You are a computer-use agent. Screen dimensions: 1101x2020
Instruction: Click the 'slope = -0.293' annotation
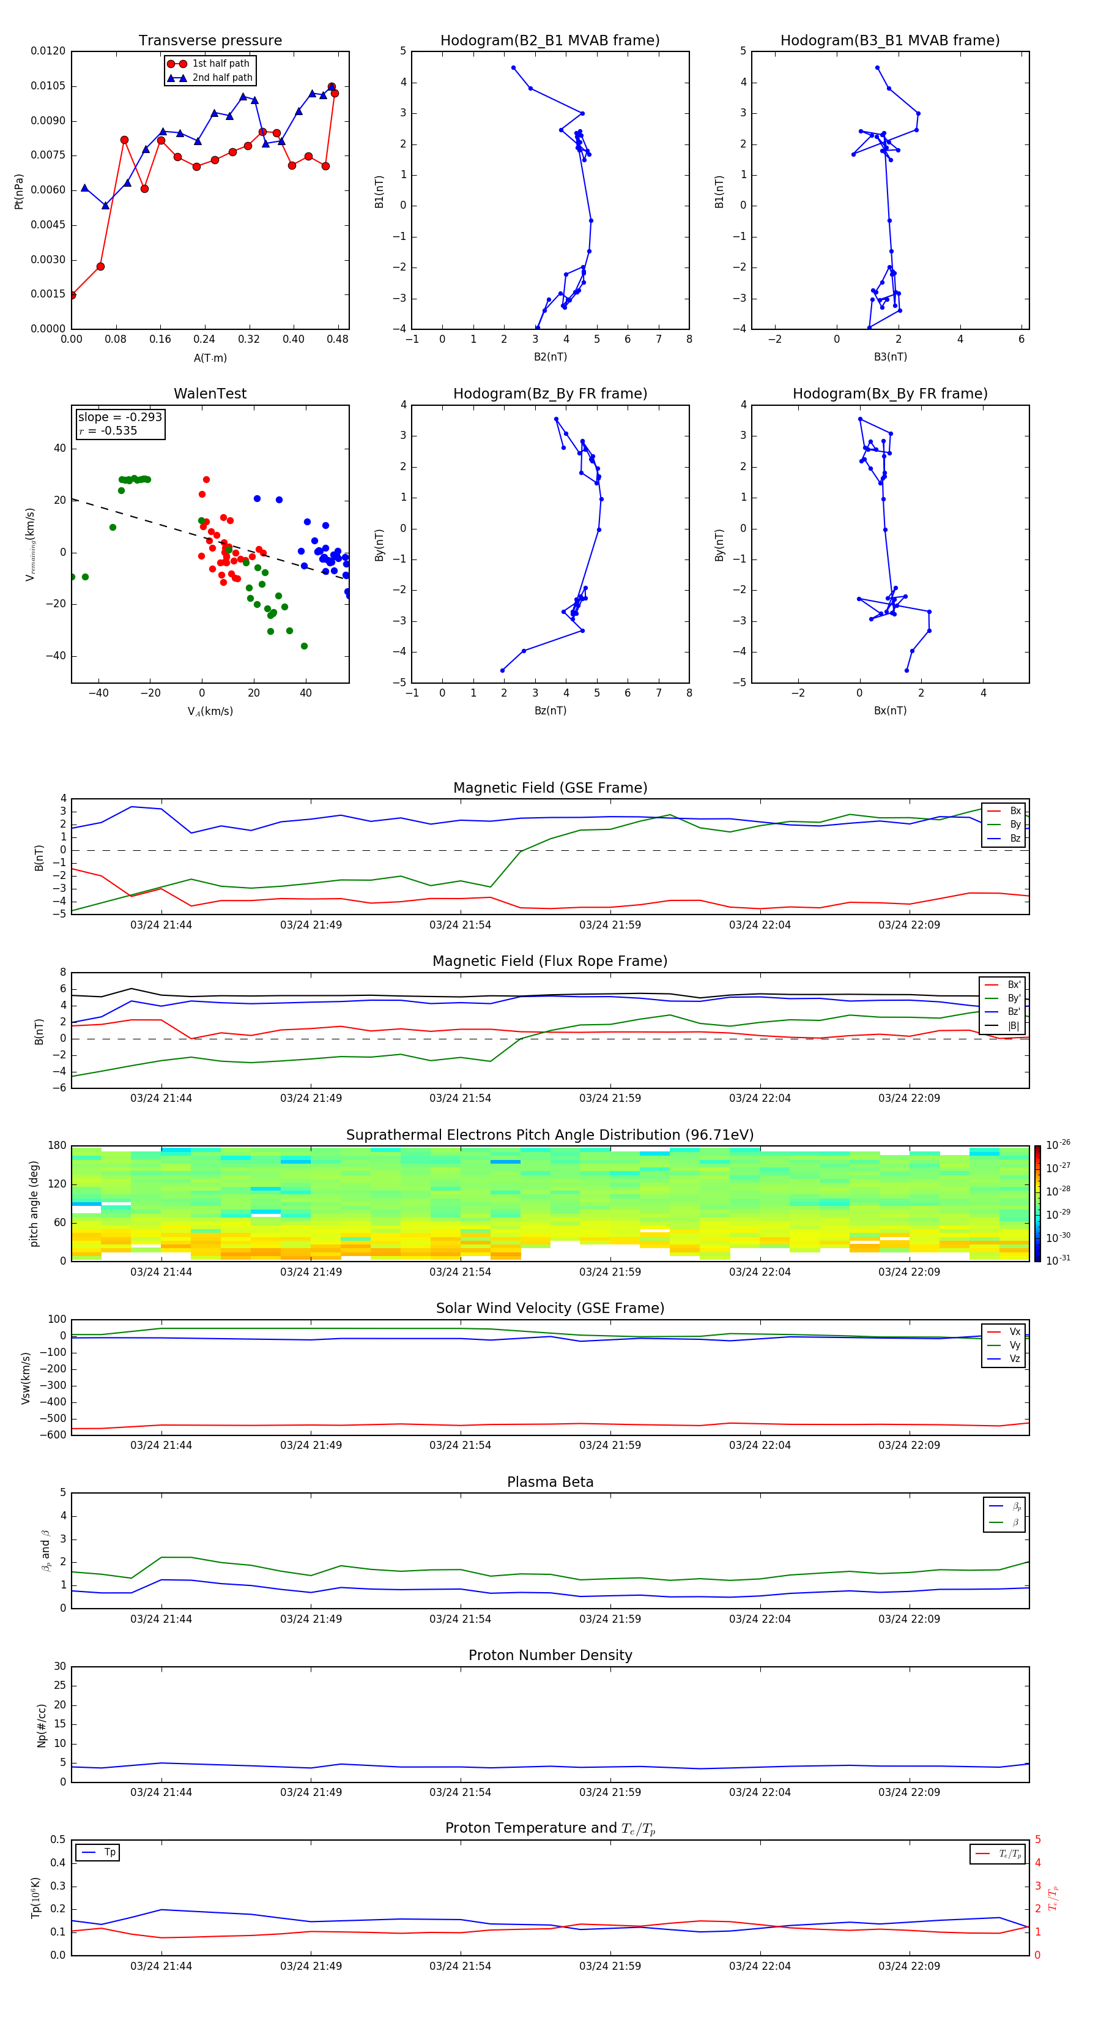pos(120,417)
